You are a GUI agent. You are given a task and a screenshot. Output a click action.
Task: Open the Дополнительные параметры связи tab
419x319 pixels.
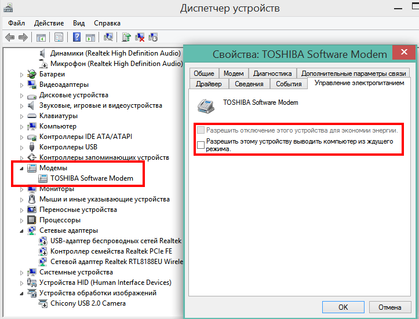(354, 74)
